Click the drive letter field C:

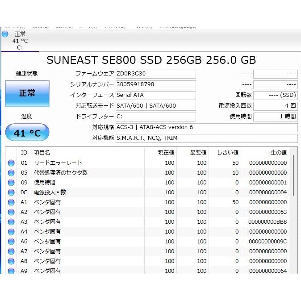[156, 117]
